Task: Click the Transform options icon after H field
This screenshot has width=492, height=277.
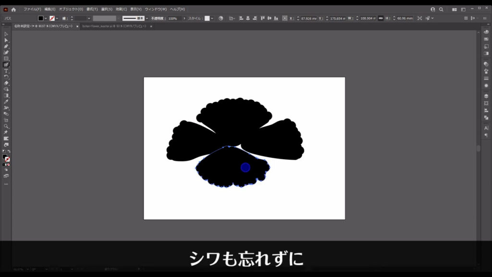Action: point(419,18)
